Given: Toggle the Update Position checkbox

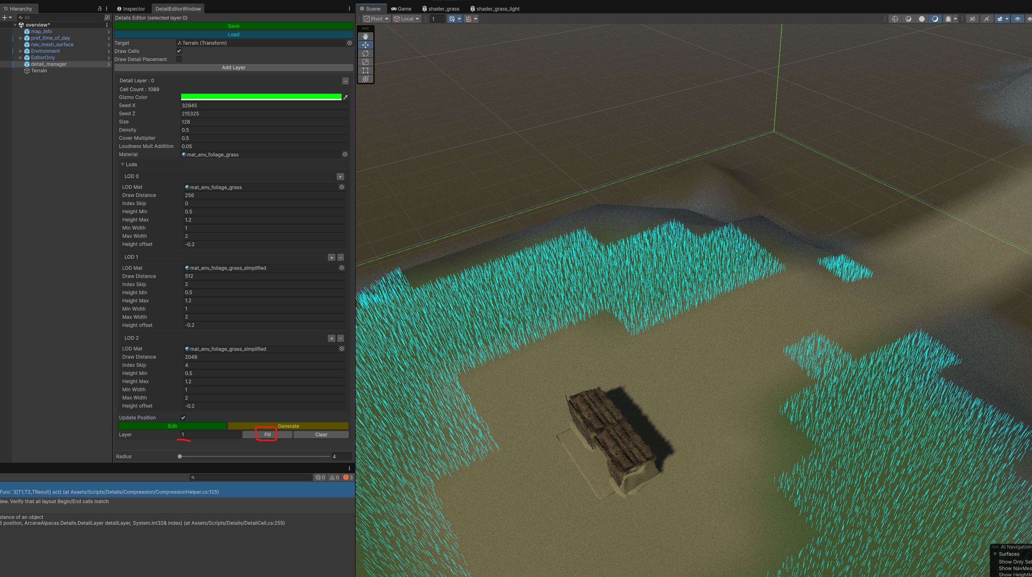Looking at the screenshot, I should pyautogui.click(x=183, y=417).
